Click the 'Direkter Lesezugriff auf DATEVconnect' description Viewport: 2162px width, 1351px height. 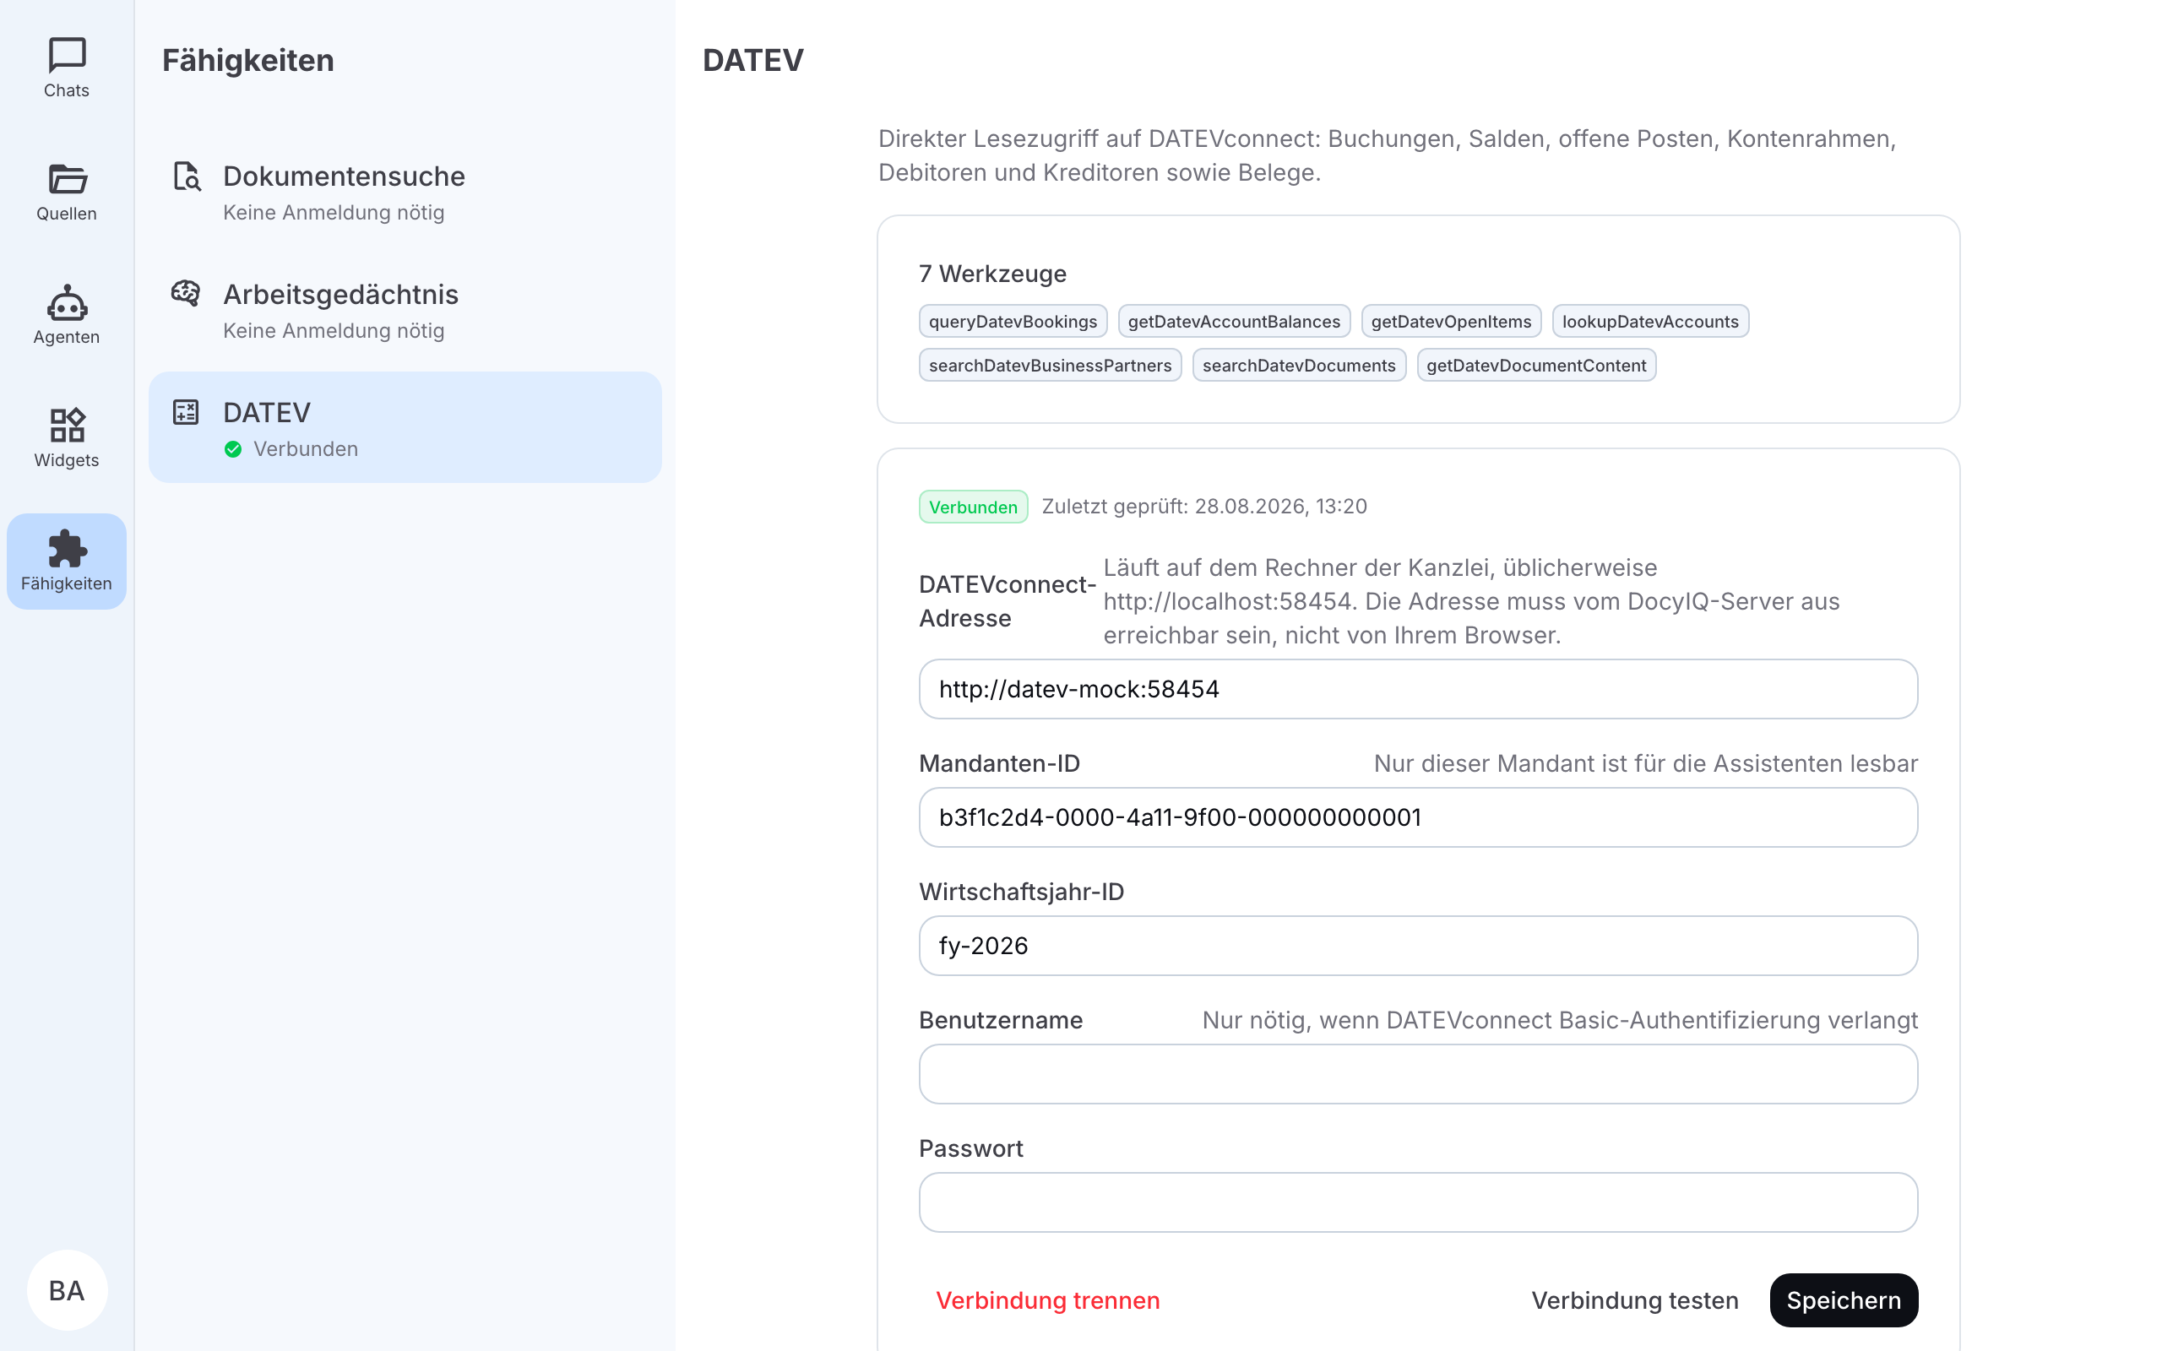coord(1387,155)
